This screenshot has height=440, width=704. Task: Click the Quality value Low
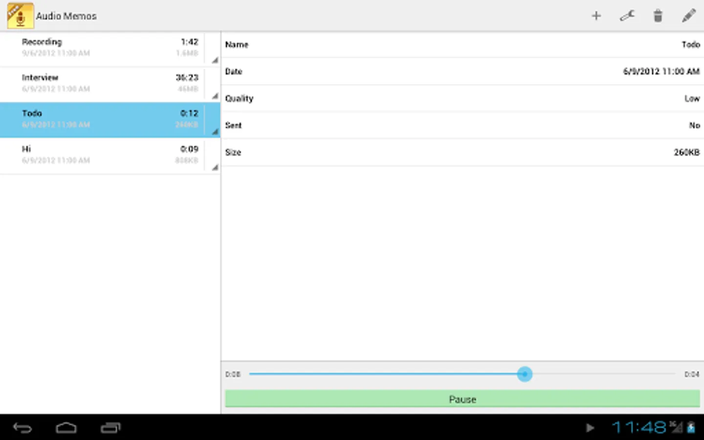tap(692, 98)
